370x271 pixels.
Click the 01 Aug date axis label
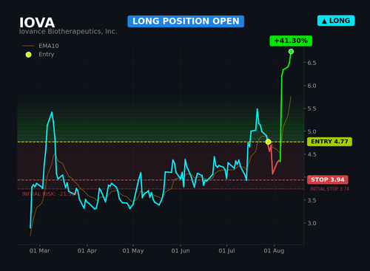point(274,251)
